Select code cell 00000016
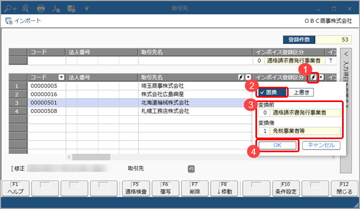 point(47,94)
